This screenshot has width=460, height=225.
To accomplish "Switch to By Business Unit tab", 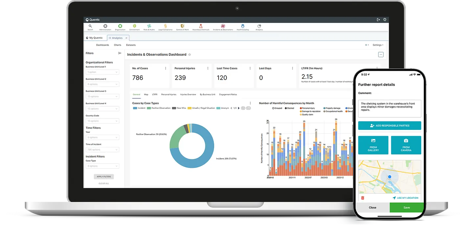I will (x=208, y=94).
